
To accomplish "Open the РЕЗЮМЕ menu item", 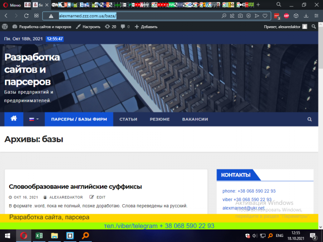I will (x=159, y=119).
